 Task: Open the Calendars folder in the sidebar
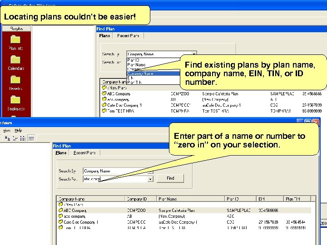tap(15, 63)
